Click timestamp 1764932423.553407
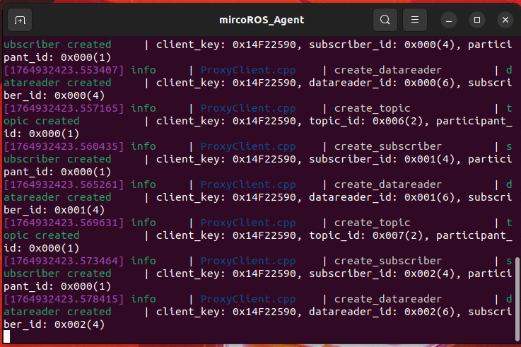 click(x=64, y=70)
